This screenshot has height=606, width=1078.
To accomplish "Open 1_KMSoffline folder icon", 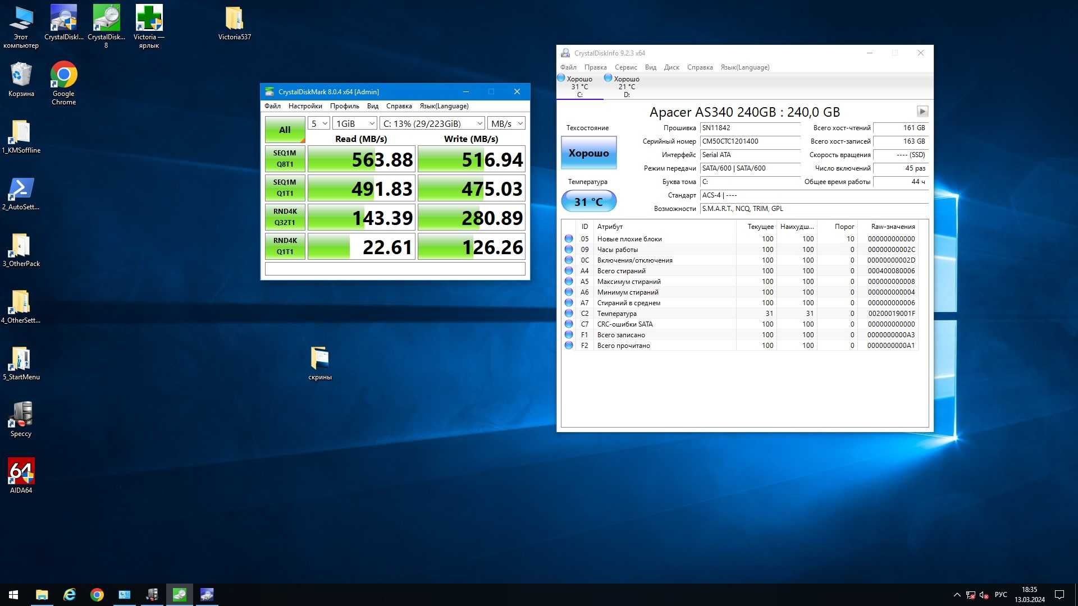I will coord(21,136).
